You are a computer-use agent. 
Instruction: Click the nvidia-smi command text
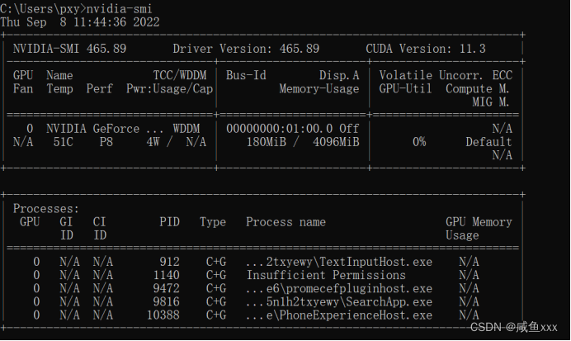pyautogui.click(x=119, y=8)
